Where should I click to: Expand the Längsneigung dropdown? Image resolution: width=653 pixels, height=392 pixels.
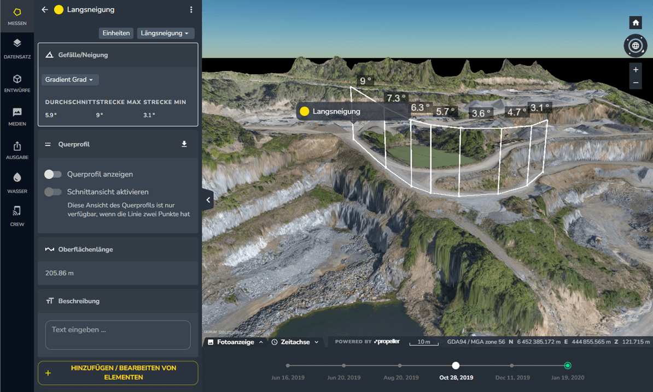click(x=165, y=33)
